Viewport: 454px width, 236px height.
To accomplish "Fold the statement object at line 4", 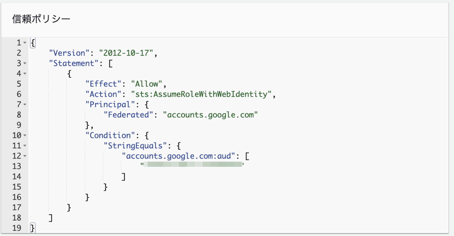I will click(x=25, y=74).
